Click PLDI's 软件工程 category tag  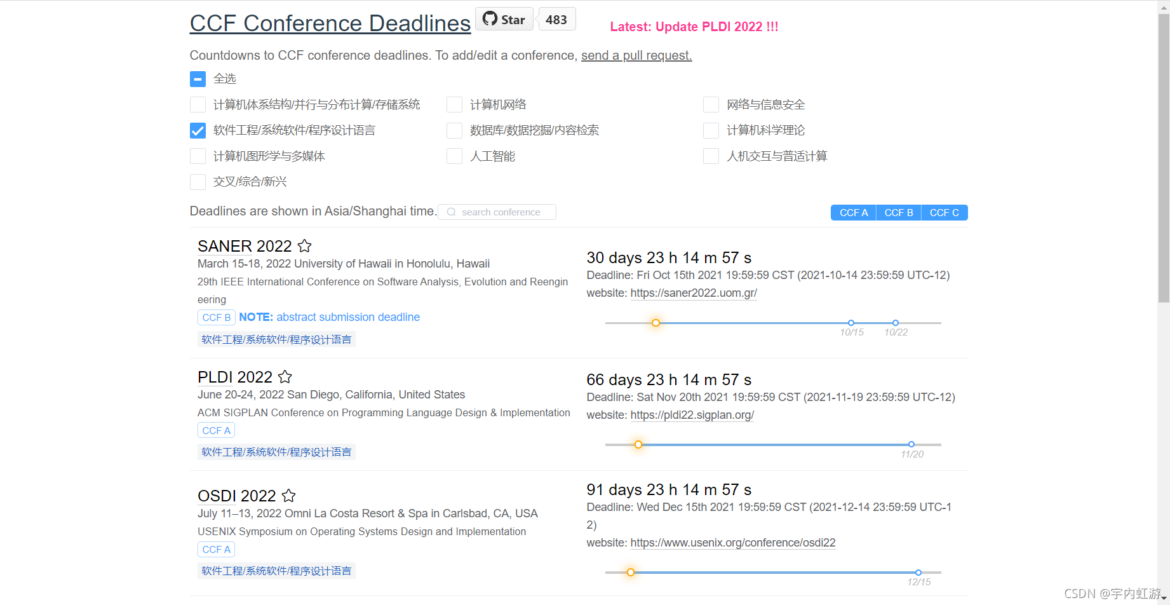click(276, 452)
